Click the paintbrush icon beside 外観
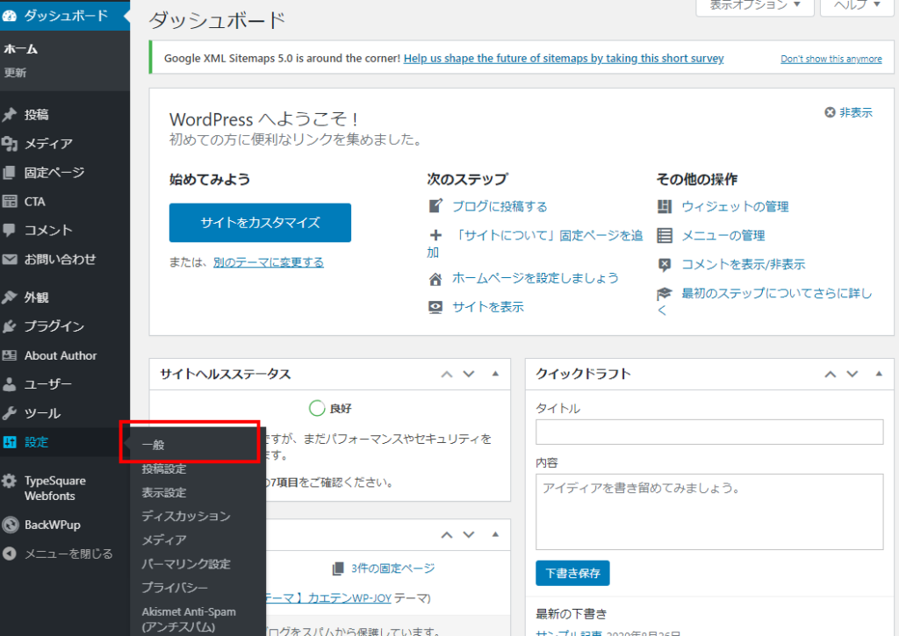 (x=9, y=297)
